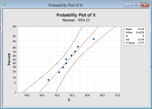Click the lowest data point near X 14.7
152x109 pixels.
click(x=49, y=80)
